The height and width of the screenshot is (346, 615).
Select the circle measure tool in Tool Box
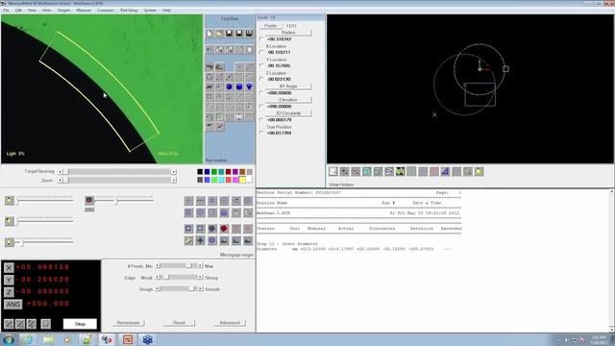[209, 77]
